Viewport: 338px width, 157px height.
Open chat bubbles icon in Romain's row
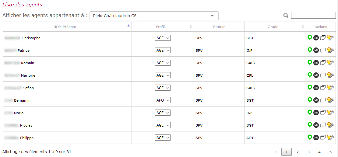point(323,63)
